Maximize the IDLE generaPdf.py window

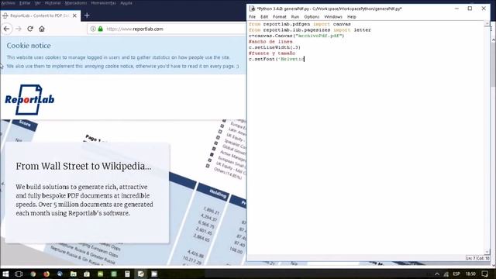tap(470, 9)
